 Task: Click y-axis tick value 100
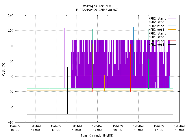pyautogui.click(x=10, y=30)
